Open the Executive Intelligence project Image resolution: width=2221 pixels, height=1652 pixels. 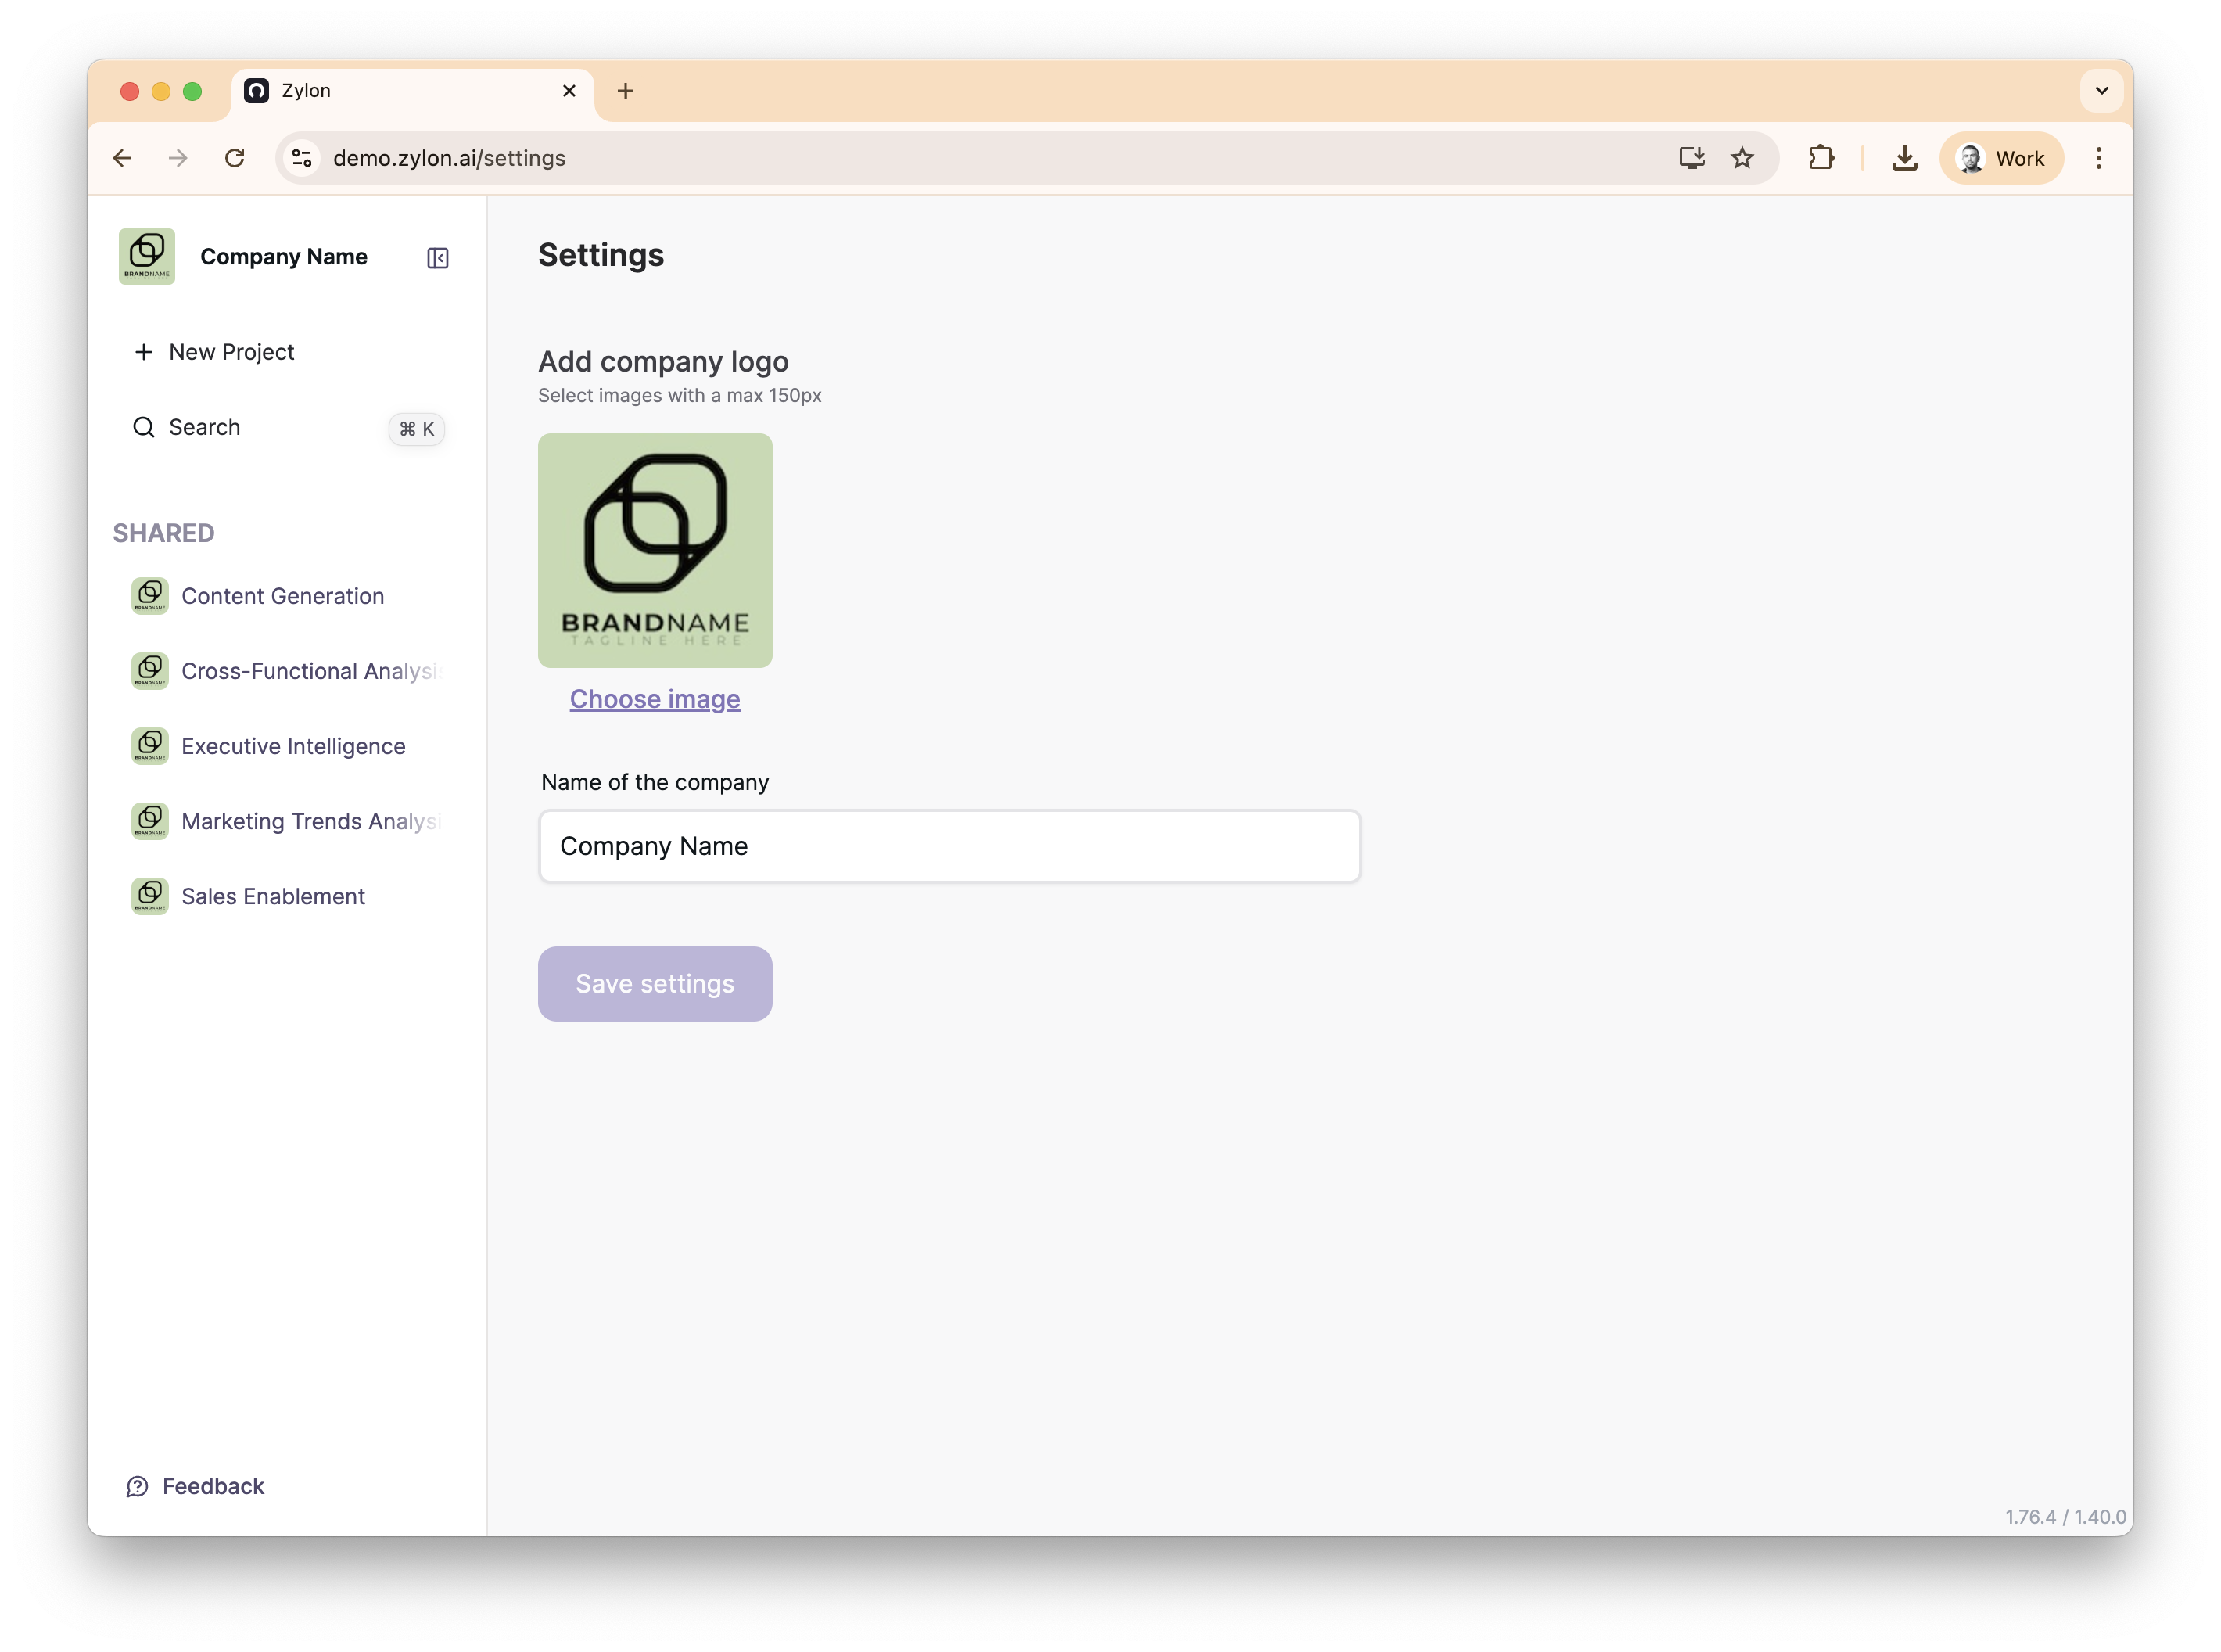[292, 746]
